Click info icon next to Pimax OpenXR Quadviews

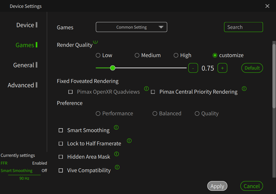pyautogui.click(x=146, y=89)
